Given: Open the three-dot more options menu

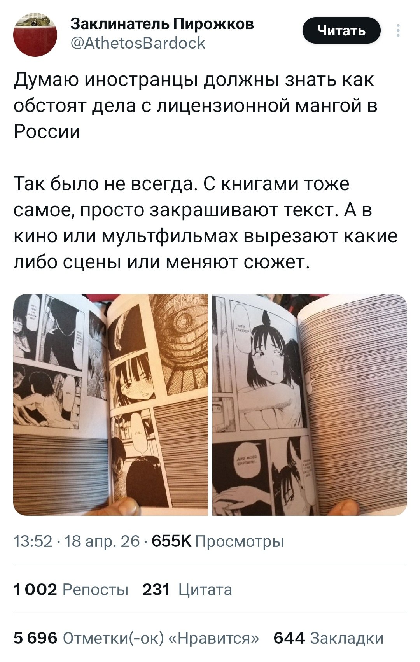Looking at the screenshot, I should pos(398,30).
